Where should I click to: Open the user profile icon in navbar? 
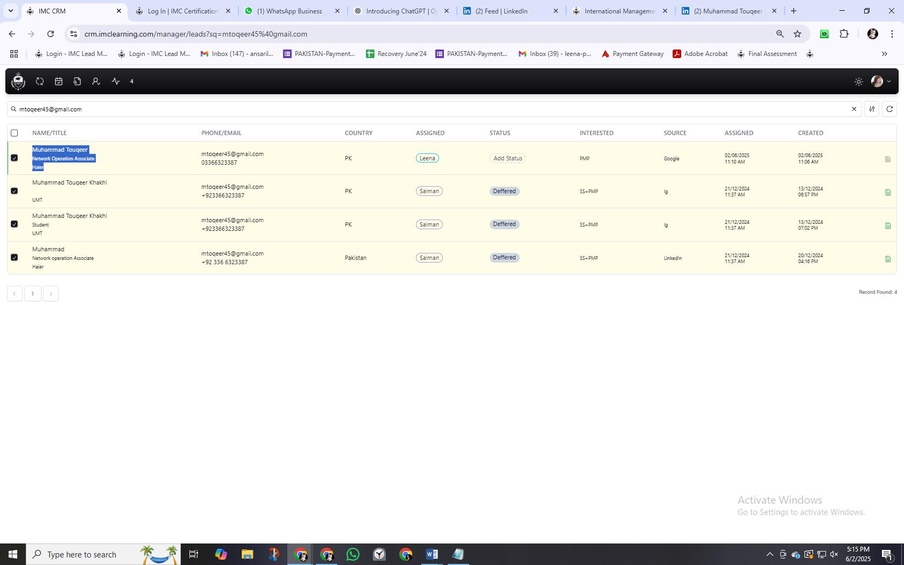(x=96, y=81)
